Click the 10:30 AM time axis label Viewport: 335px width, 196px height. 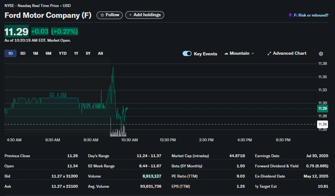(x=129, y=140)
